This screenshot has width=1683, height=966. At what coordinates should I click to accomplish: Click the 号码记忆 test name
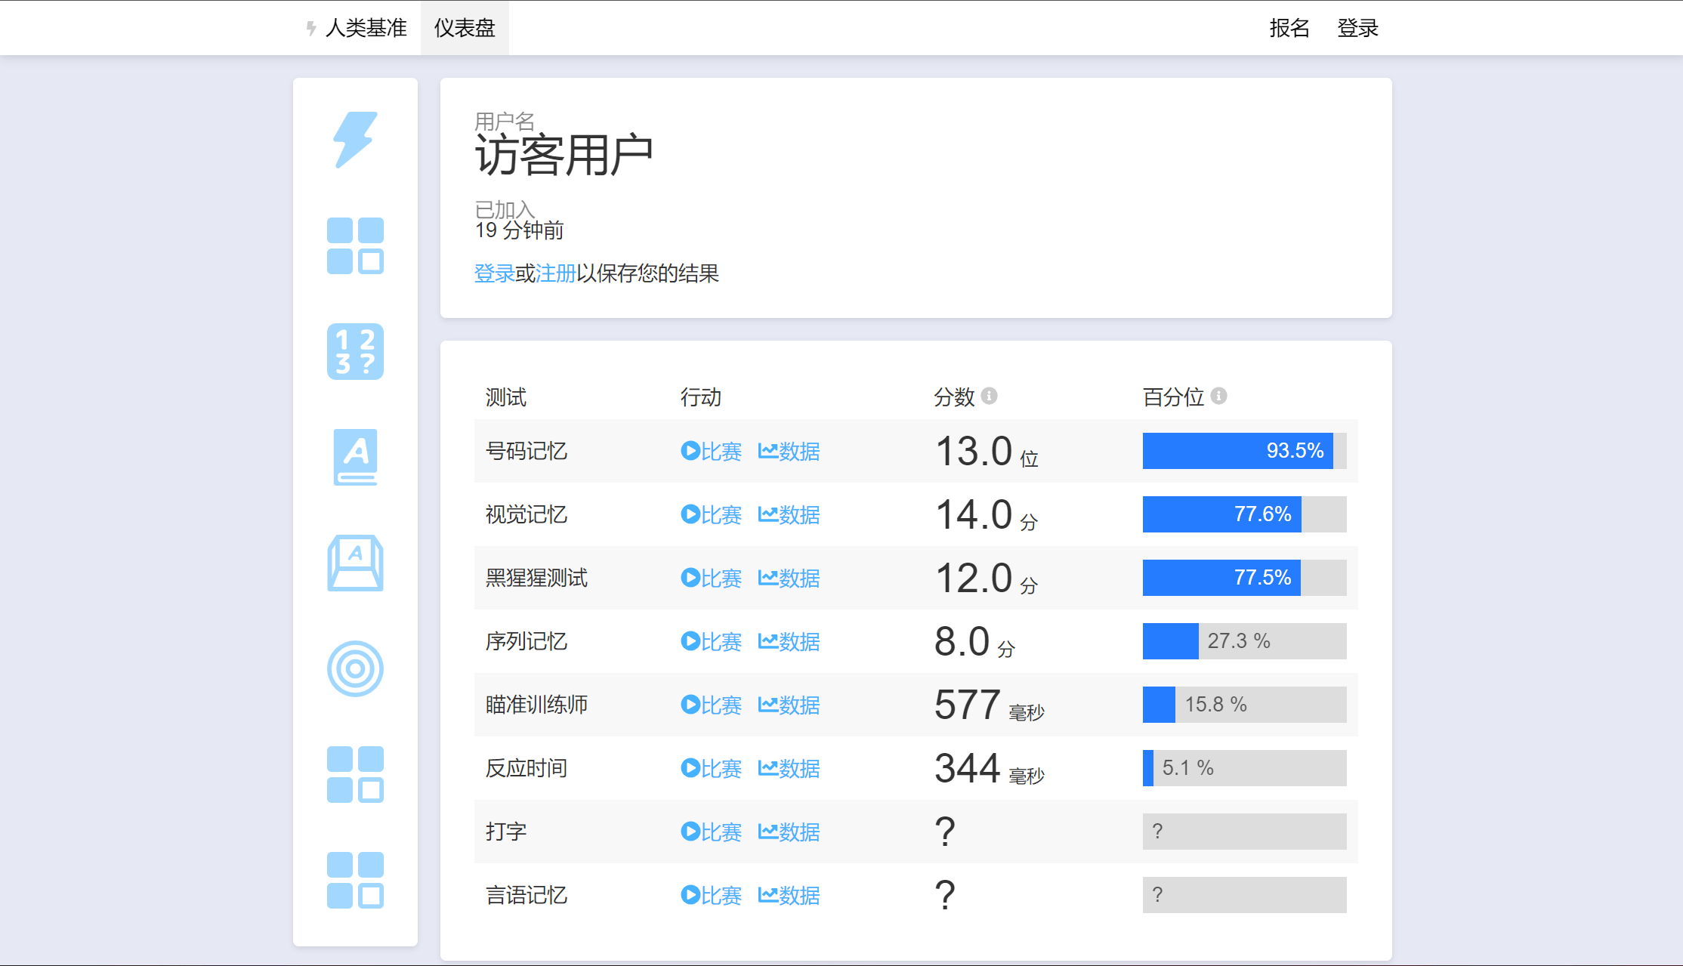point(526,451)
